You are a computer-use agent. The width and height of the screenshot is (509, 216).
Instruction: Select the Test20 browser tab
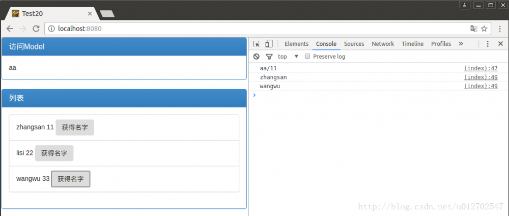(52, 14)
